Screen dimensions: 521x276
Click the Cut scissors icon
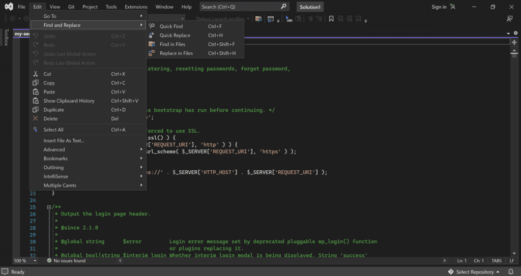click(x=36, y=74)
